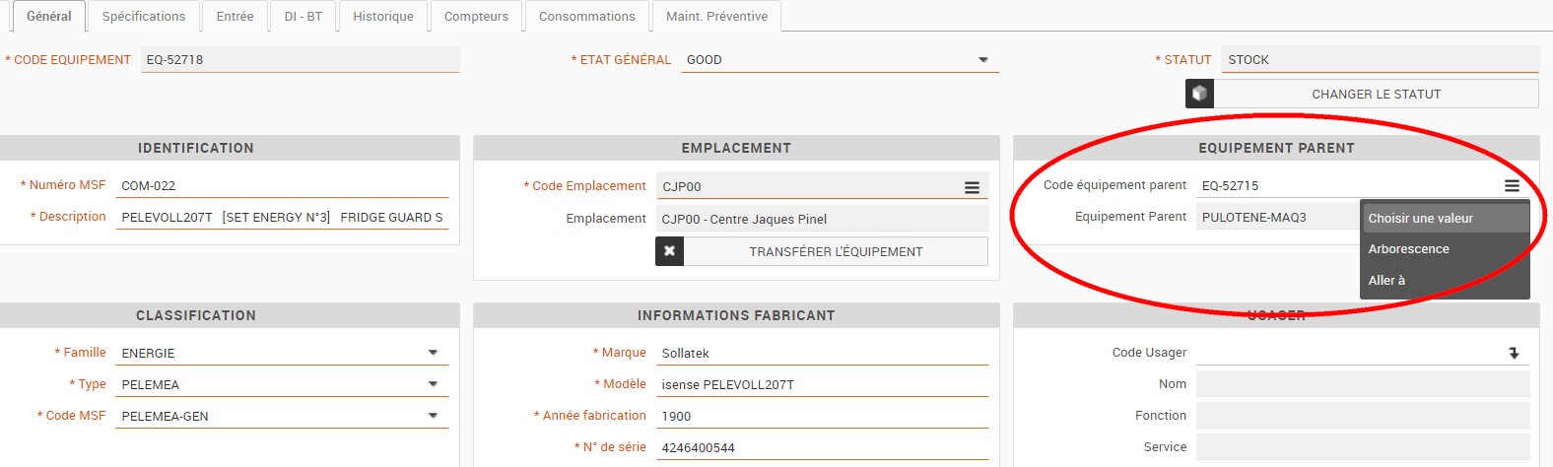Image resolution: width=1553 pixels, height=467 pixels.
Task: Click the Fonction field in Usager section
Action: click(1363, 416)
